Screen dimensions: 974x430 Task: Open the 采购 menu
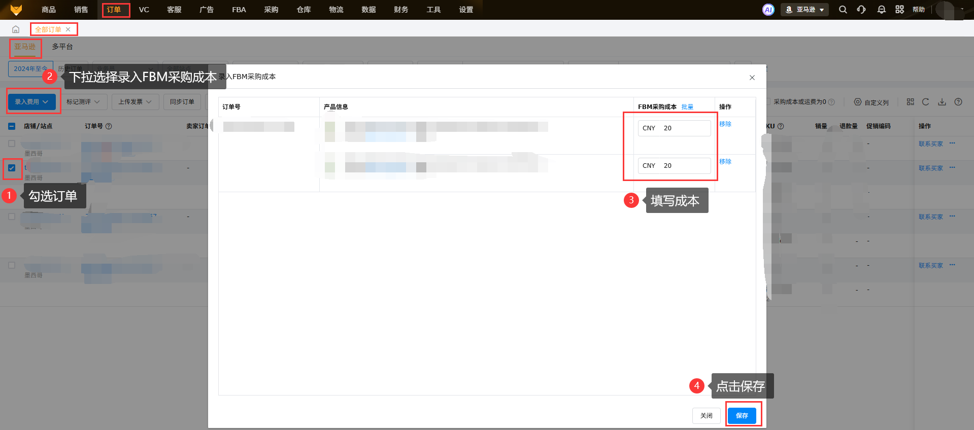click(272, 10)
